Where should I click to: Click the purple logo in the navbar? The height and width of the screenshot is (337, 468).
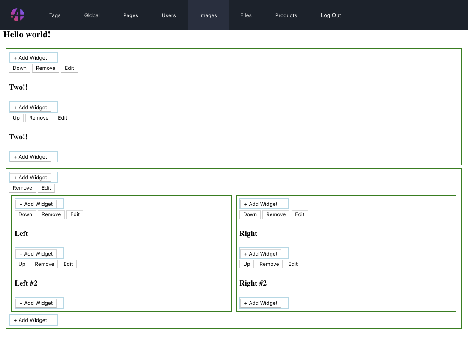point(17,15)
